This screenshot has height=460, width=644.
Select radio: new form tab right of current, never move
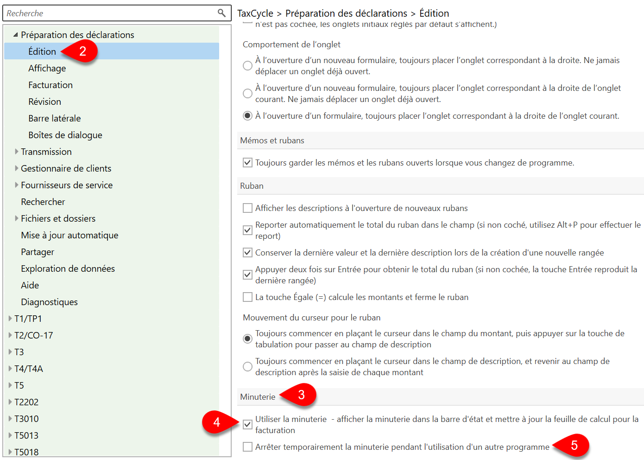pos(248,94)
